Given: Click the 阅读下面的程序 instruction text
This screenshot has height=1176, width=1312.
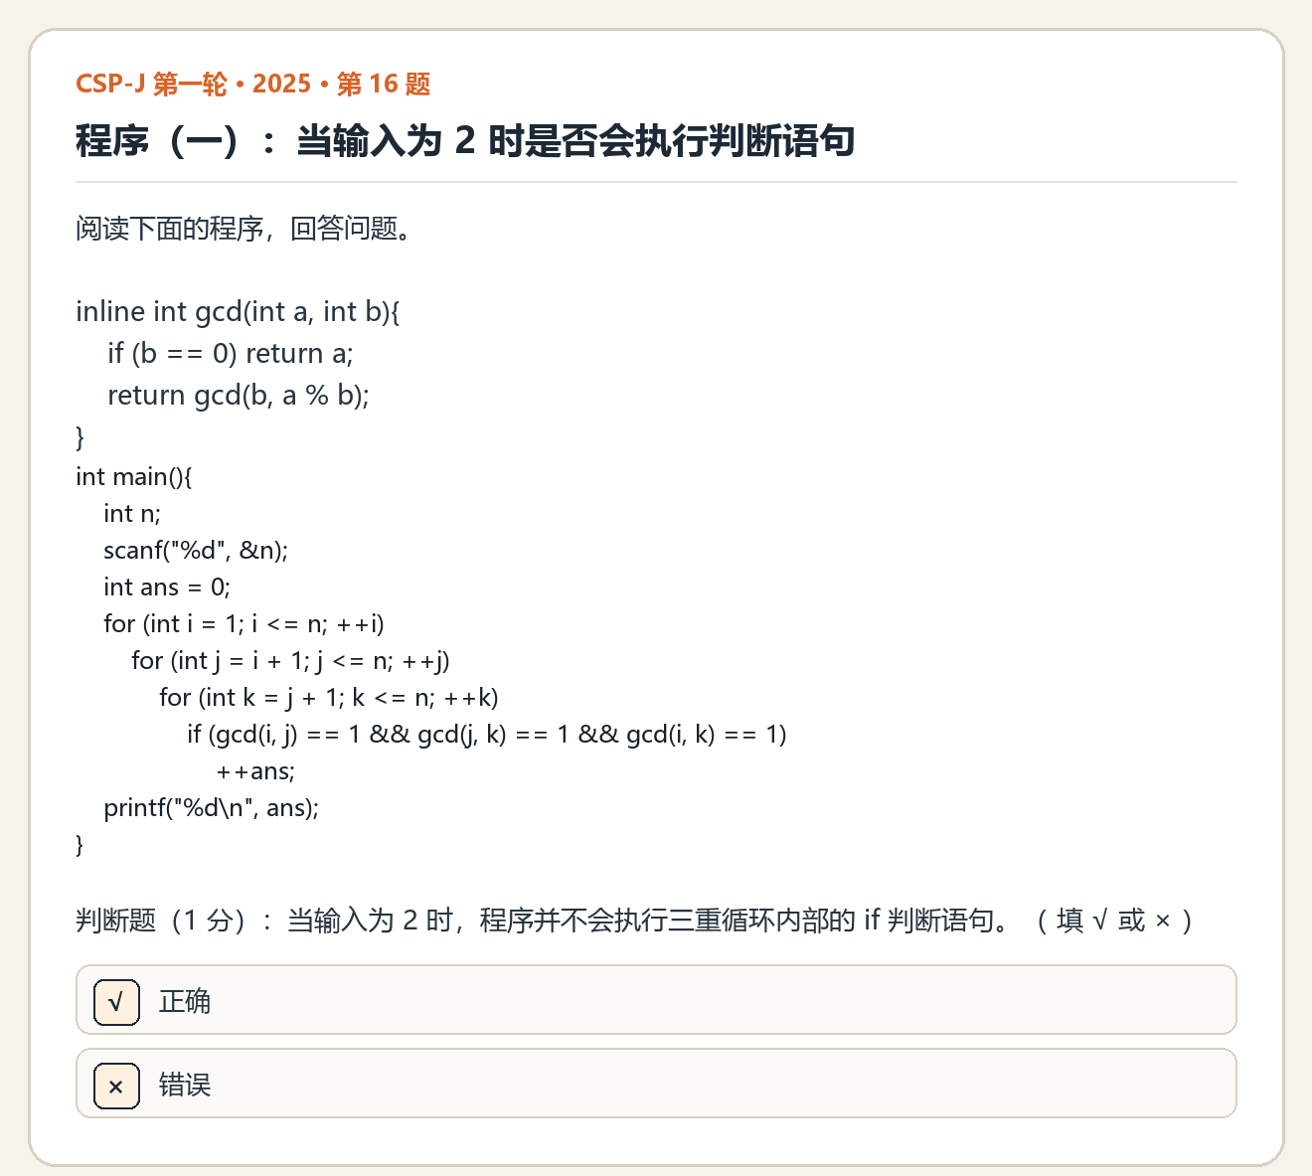Looking at the screenshot, I should tap(245, 230).
